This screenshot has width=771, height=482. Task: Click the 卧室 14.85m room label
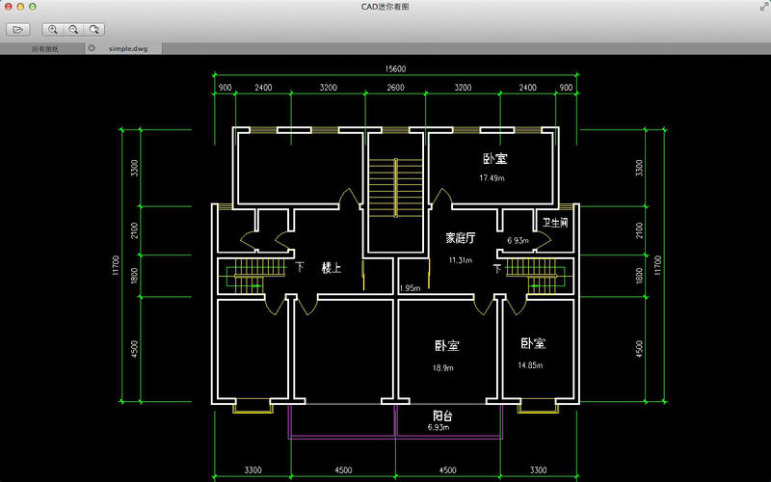click(x=533, y=343)
